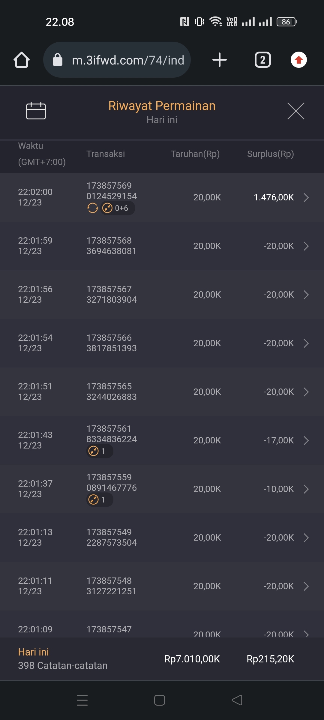Image resolution: width=324 pixels, height=720 pixels.
Task: Tap the red upload arrow icon
Action: [298, 60]
